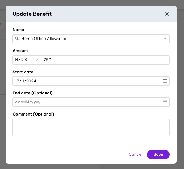Open the Start date calendar picker icon
184x169 pixels.
click(165, 81)
